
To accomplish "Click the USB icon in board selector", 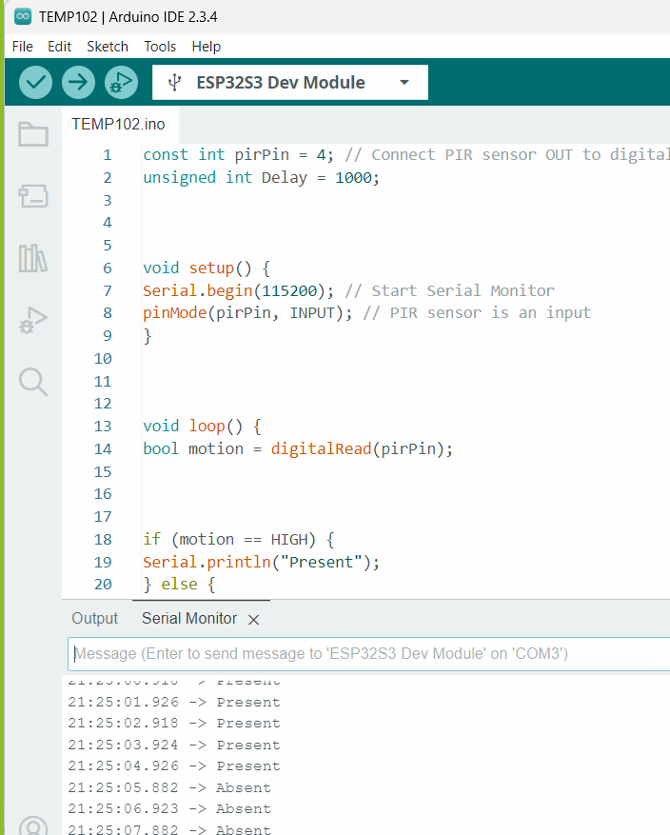I will [x=174, y=83].
